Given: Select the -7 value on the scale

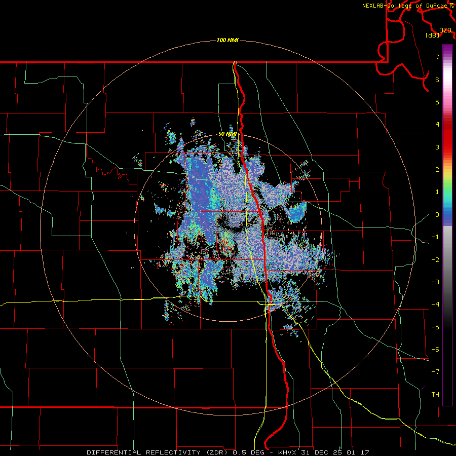Looking at the screenshot, I should point(435,372).
